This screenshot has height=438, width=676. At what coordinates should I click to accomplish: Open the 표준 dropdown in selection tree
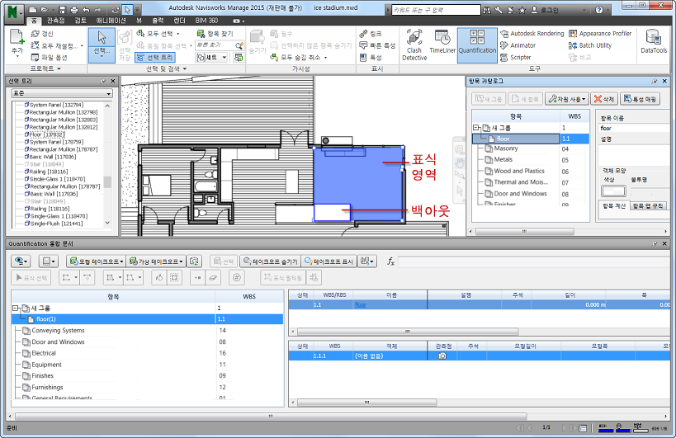coord(62,93)
